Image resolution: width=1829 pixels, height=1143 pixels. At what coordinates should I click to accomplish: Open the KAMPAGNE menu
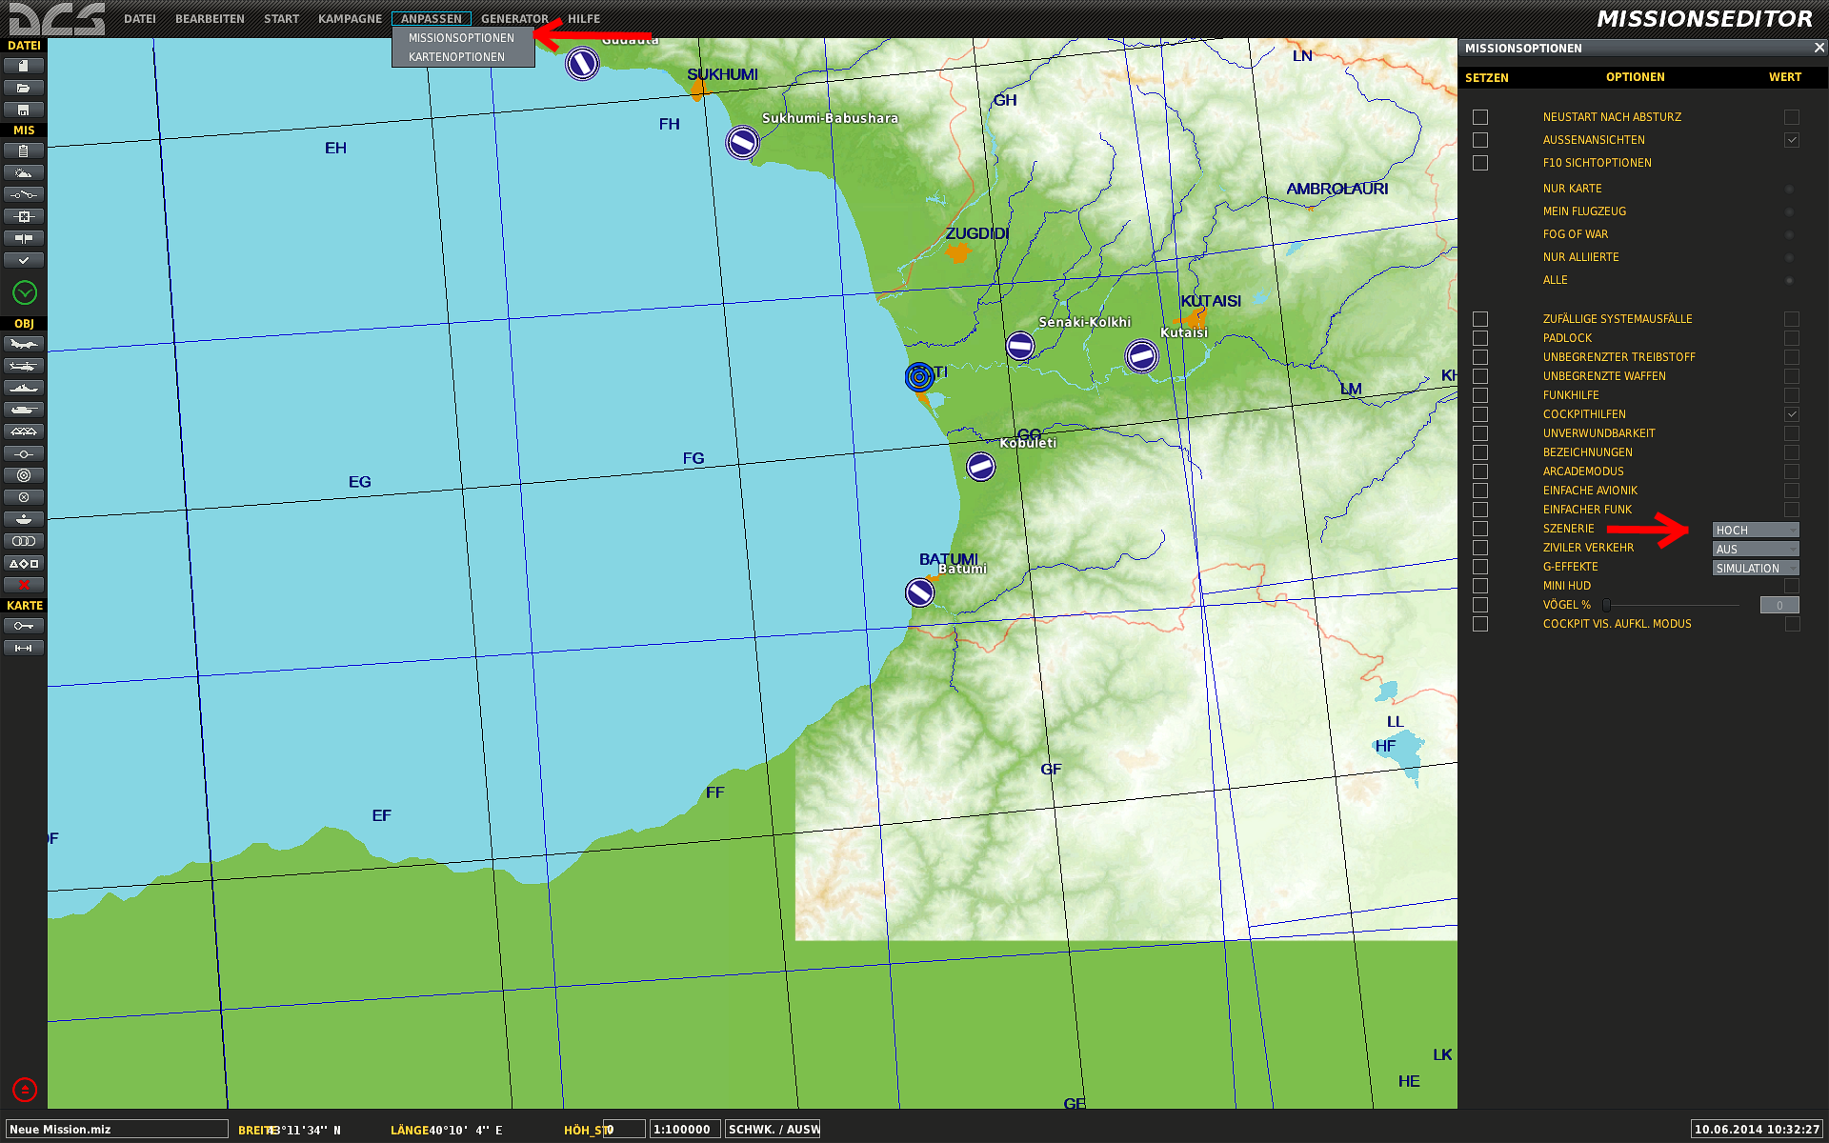(350, 19)
